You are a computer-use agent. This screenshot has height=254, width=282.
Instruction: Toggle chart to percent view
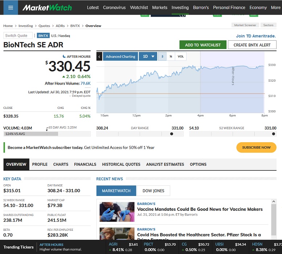click(171, 57)
